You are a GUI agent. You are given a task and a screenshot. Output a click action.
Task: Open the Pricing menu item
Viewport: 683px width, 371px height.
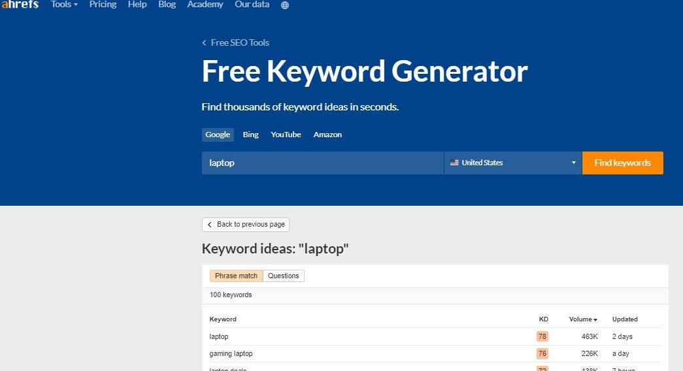click(103, 5)
